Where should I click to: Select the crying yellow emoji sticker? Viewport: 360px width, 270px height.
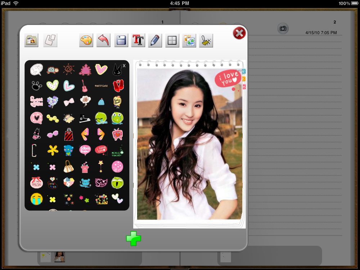point(36,199)
